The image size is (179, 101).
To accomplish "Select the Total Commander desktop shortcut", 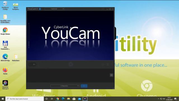I will 5,45.
